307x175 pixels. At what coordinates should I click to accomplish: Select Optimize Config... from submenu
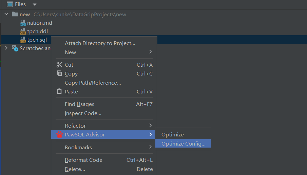[x=183, y=144]
